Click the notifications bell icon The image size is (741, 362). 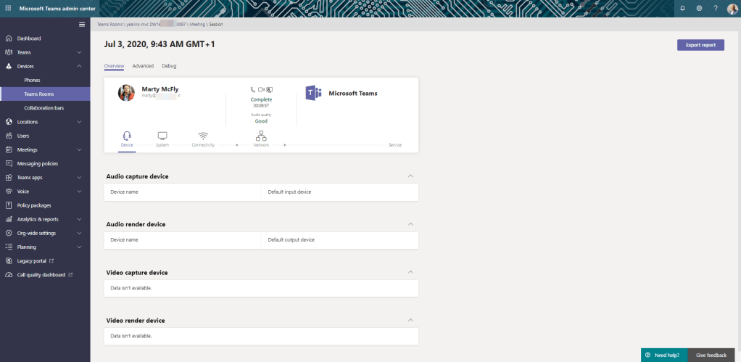coord(682,8)
